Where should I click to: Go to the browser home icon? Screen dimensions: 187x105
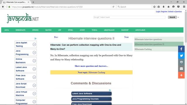pyautogui.click(x=168, y=7)
